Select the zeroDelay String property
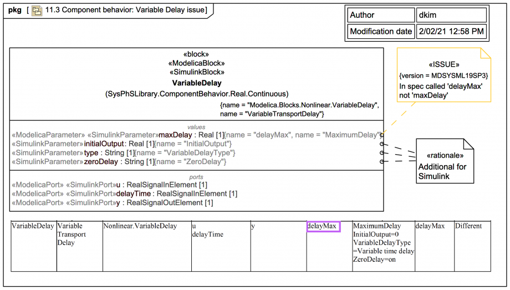The image size is (510, 290). (119, 162)
